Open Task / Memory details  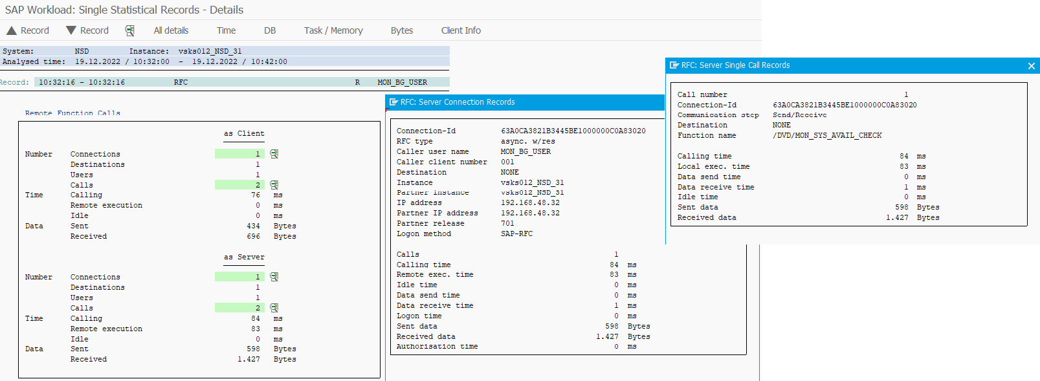coord(333,30)
